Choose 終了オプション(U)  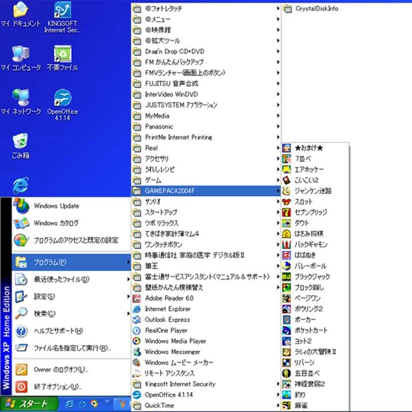pyautogui.click(x=72, y=386)
